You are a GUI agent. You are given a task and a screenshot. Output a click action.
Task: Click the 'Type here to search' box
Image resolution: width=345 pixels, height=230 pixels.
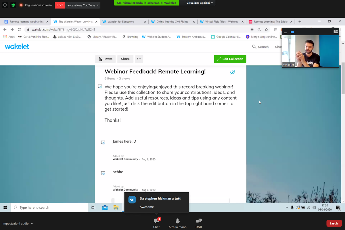coord(49,207)
